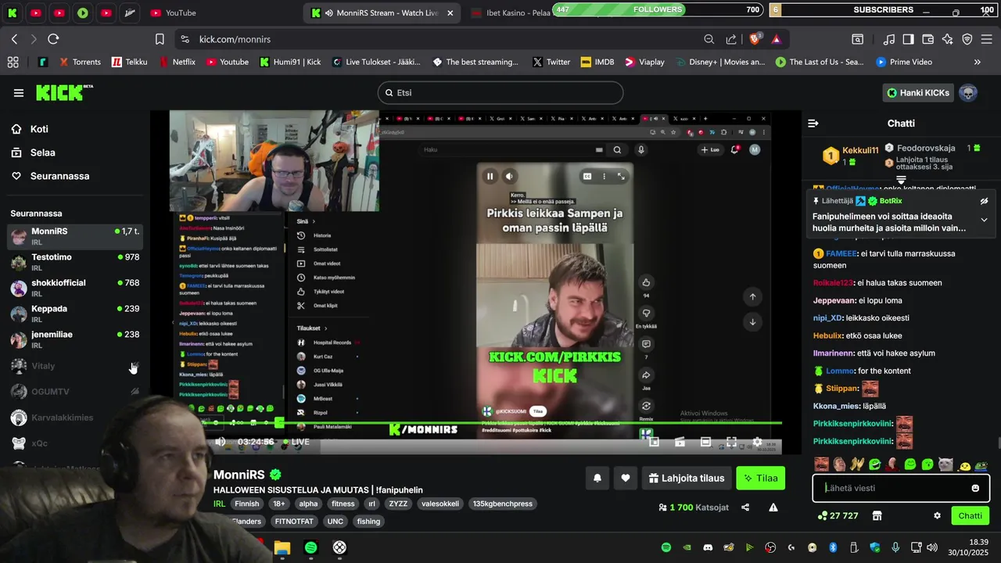Toggle the browser sidebar panel icon
The width and height of the screenshot is (1001, 563).
tap(908, 39)
